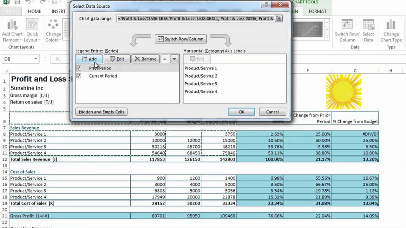Click the #DIV/0! cell
The height and width of the screenshot is (228, 406).
(x=355, y=134)
